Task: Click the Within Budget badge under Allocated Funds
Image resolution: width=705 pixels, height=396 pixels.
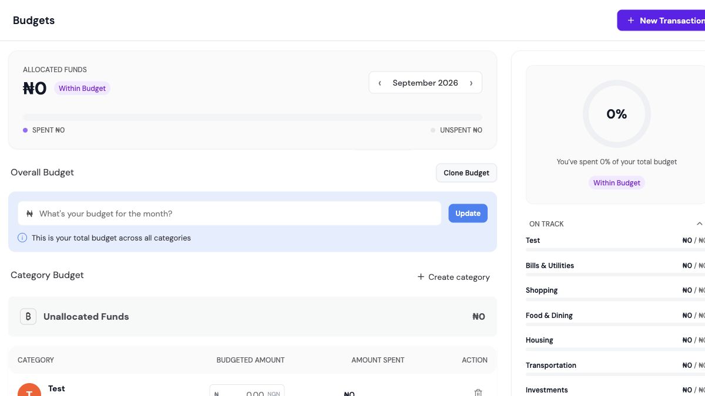Action: (82, 89)
